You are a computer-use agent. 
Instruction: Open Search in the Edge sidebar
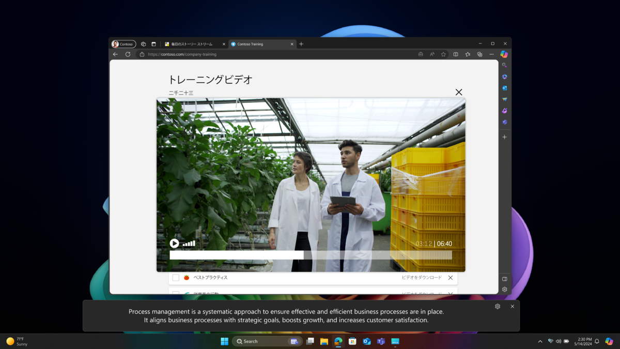coord(505,65)
